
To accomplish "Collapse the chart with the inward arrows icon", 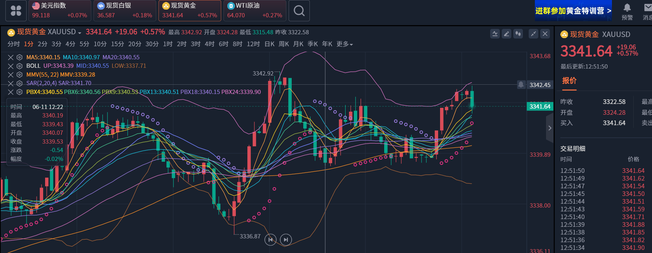I will point(533,34).
